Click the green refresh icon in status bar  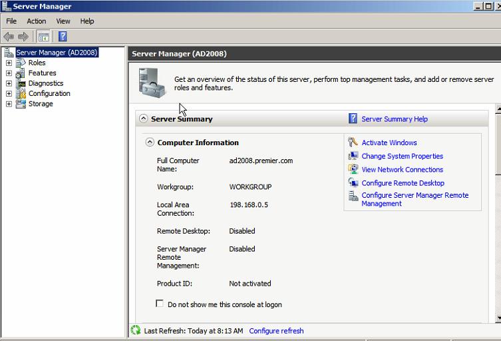point(136,330)
